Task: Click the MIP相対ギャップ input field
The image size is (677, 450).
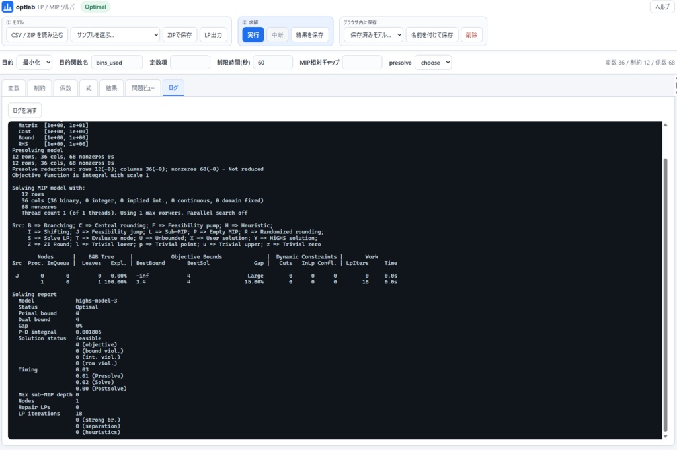Action: tap(362, 63)
